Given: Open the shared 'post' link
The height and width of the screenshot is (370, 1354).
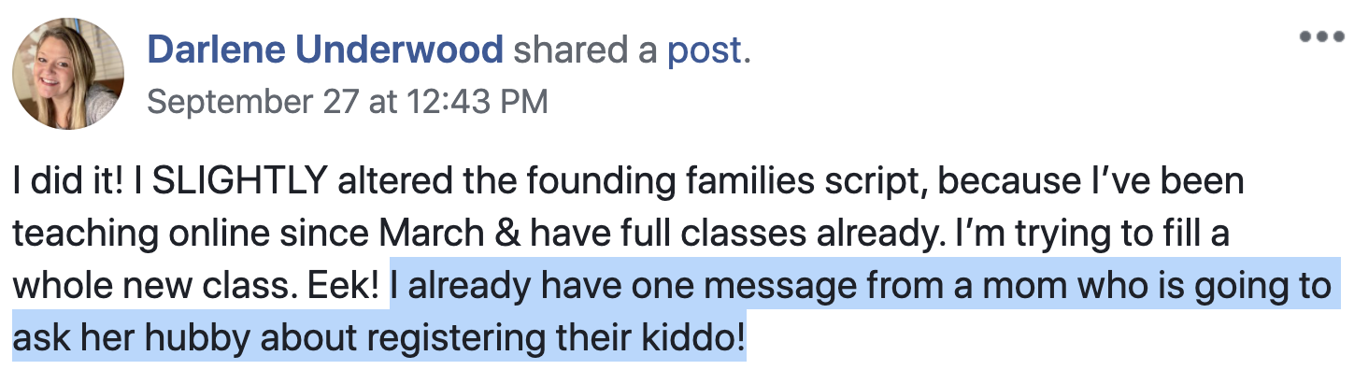Looking at the screenshot, I should coord(706,52).
